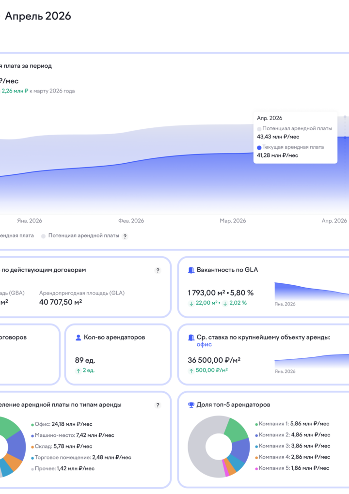The width and height of the screenshot is (349, 494).
Task: Select Машино-место legend entry
Action: [73, 435]
